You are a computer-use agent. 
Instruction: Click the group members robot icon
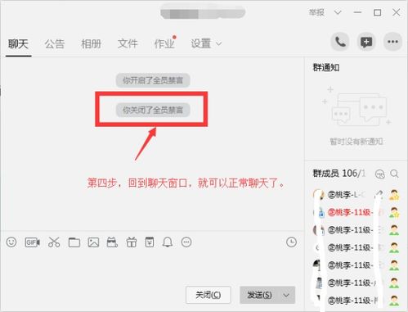380,174
